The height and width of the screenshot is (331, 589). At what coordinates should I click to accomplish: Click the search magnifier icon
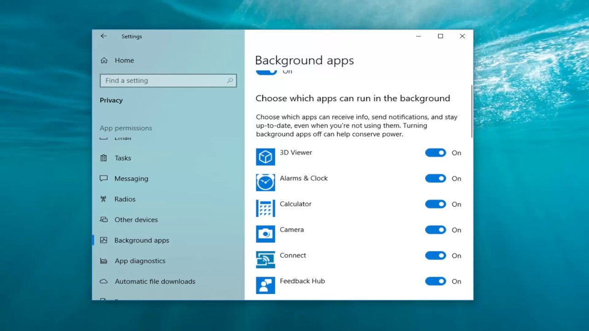click(230, 80)
